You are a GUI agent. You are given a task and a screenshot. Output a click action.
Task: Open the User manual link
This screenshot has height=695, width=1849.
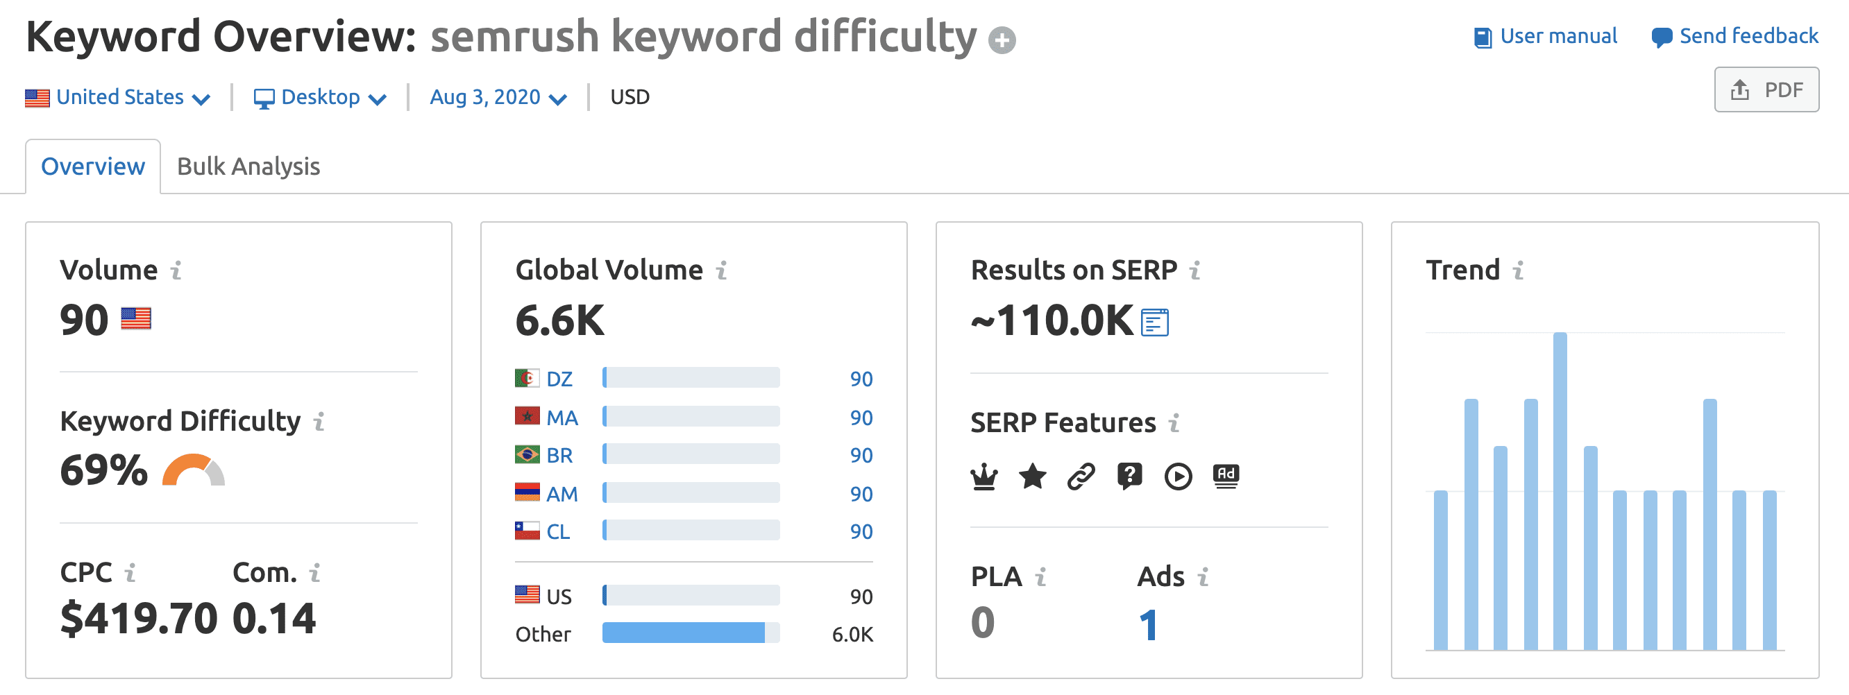coord(1546,37)
